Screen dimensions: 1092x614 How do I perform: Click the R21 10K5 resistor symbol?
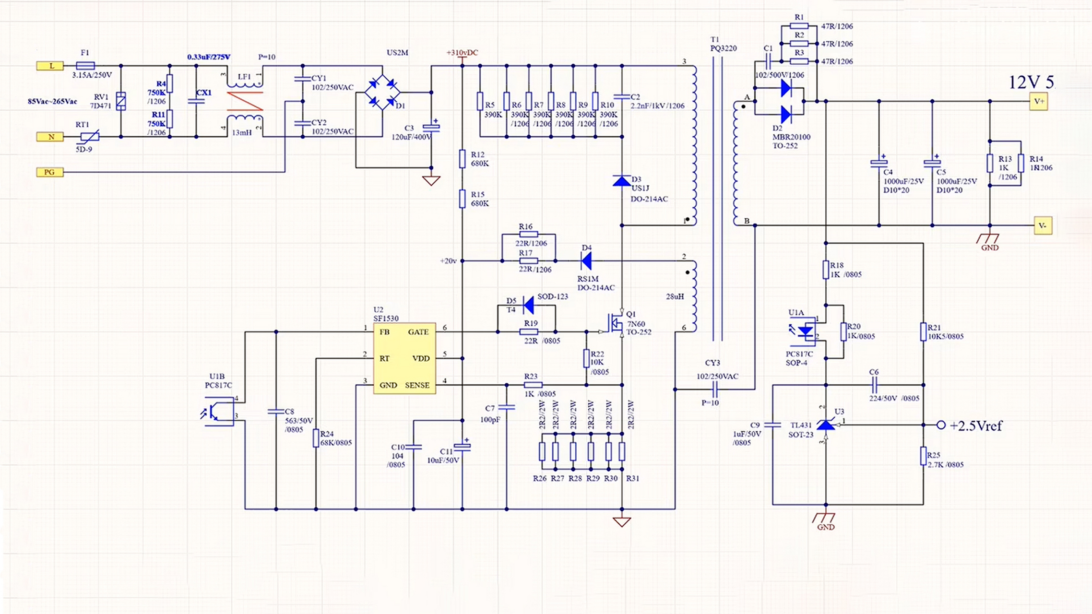coord(923,332)
